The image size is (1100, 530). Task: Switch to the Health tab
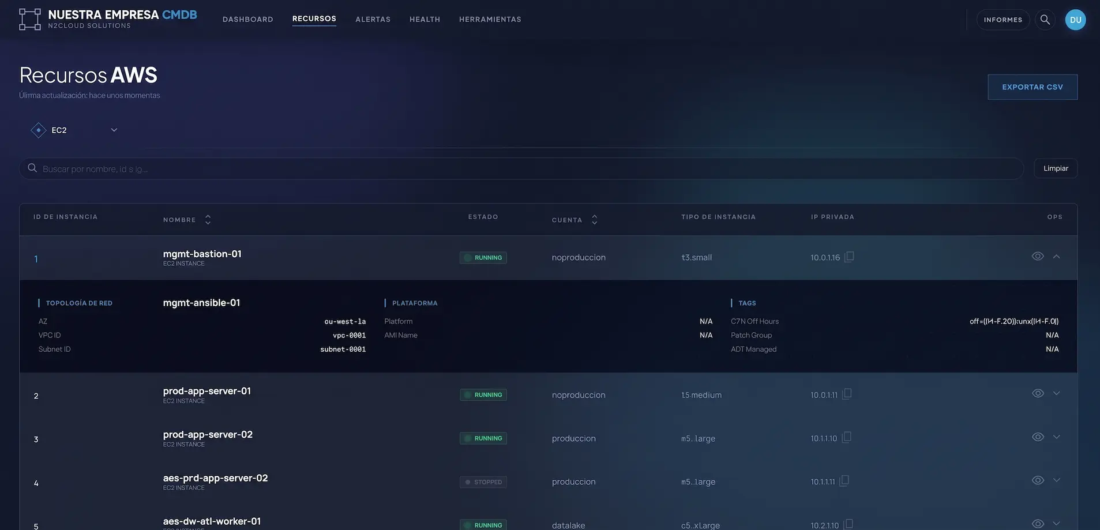pyautogui.click(x=425, y=20)
